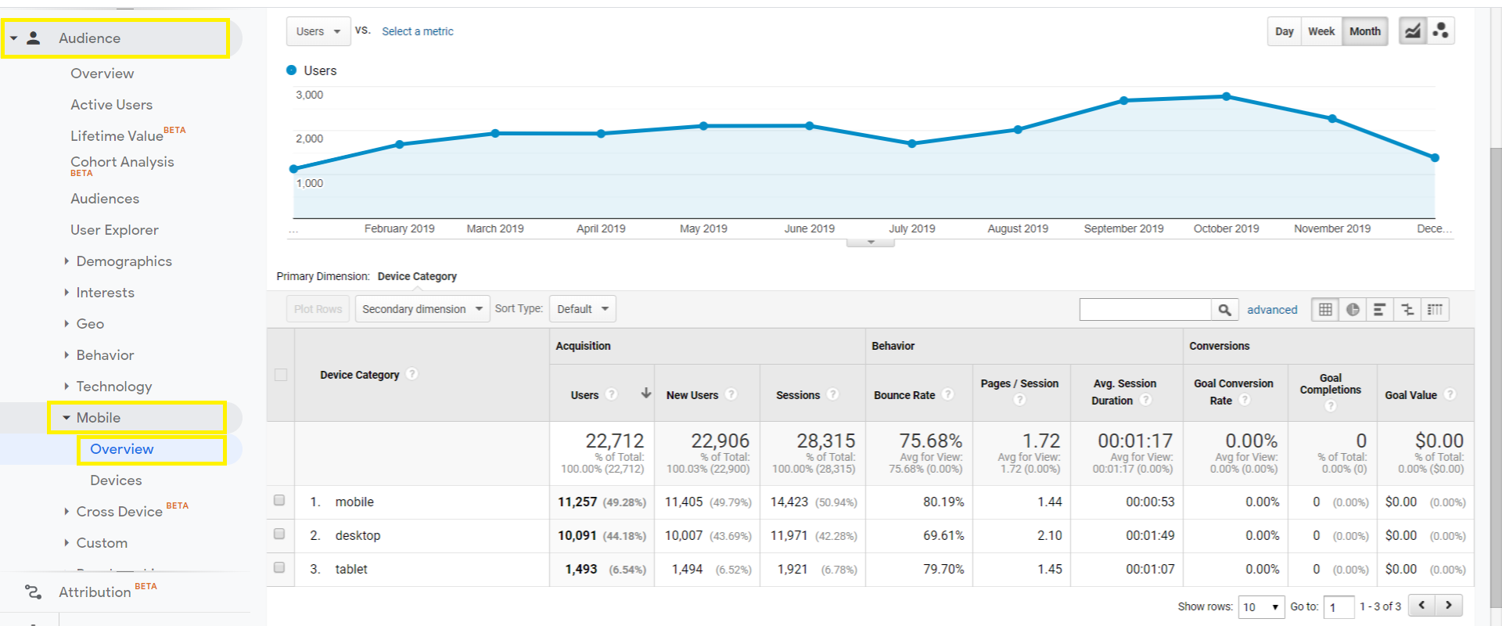Go to next page of table rows
The image size is (1502, 626).
point(1449,606)
